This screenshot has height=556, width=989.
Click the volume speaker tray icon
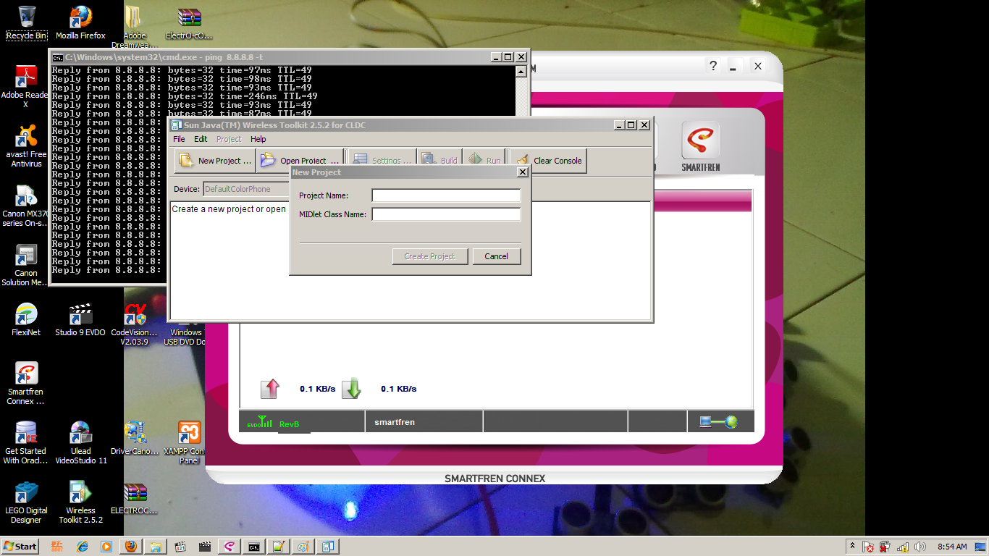(x=920, y=547)
